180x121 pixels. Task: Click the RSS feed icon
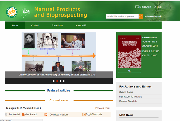[x=155, y=7]
